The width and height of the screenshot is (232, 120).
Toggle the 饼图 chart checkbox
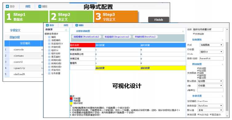point(198,73)
